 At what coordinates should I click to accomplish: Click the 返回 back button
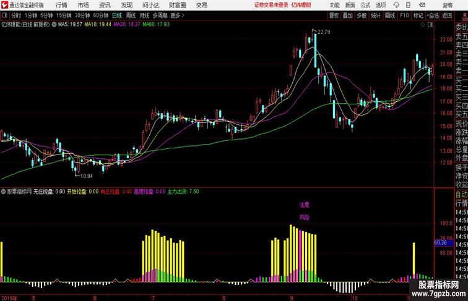click(447, 15)
